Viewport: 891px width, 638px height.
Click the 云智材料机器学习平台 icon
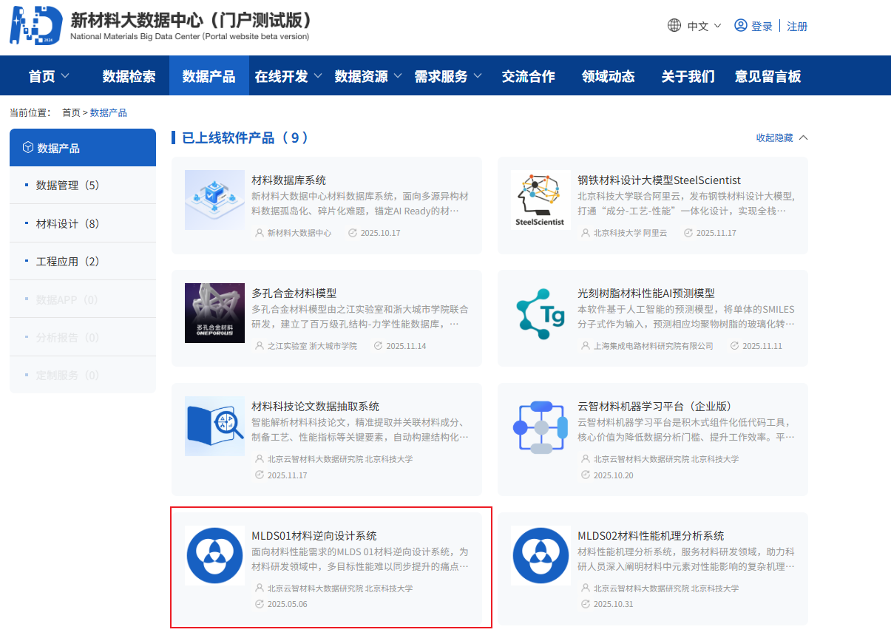[x=541, y=426]
